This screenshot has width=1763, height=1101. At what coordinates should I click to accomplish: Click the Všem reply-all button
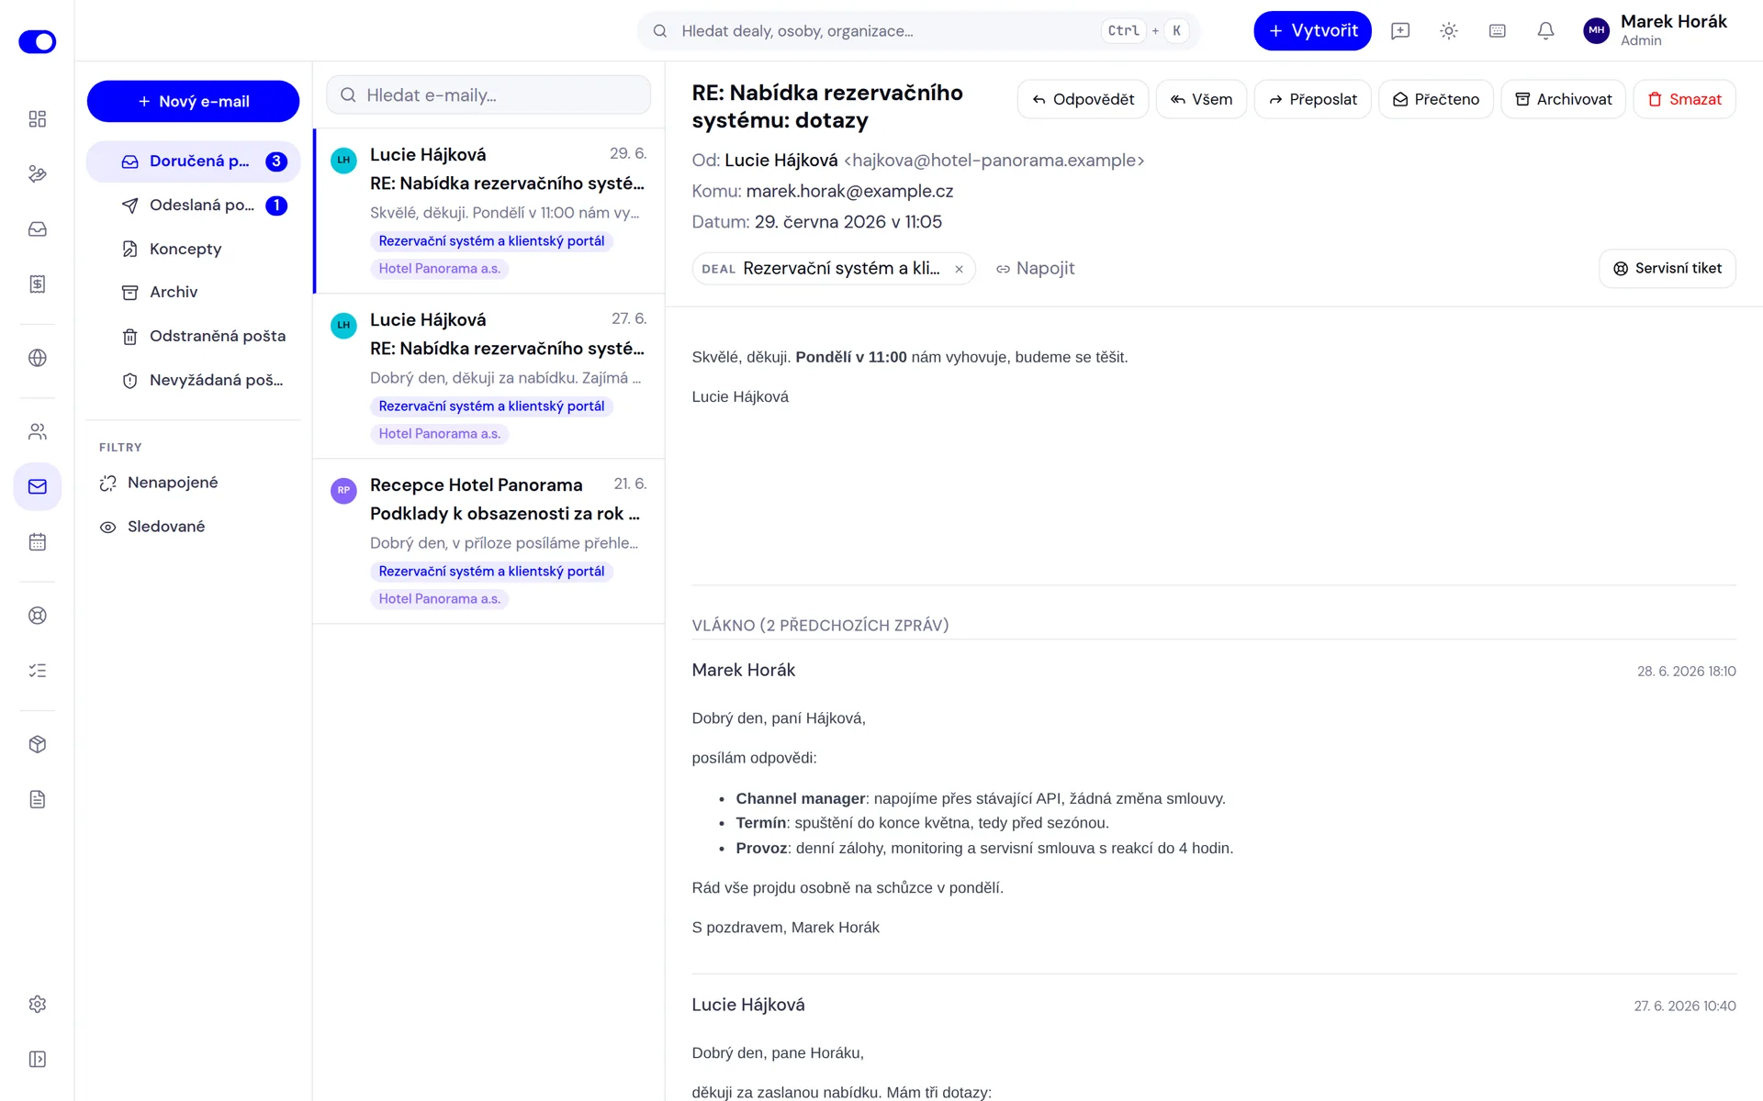tap(1201, 99)
